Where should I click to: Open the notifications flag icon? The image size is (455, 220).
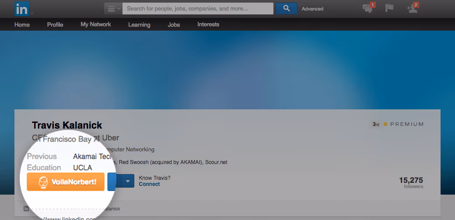click(x=389, y=8)
